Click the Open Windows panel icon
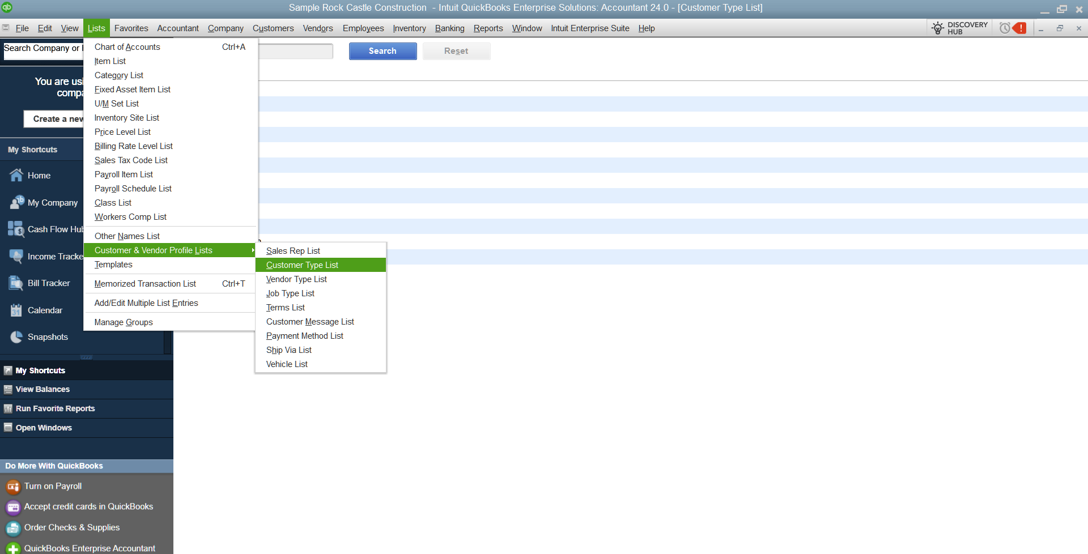Viewport: 1088px width, 554px height. (8, 428)
